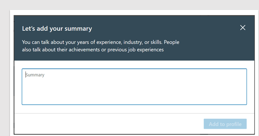
Task: Close the add summary dialog
Action: (243, 28)
